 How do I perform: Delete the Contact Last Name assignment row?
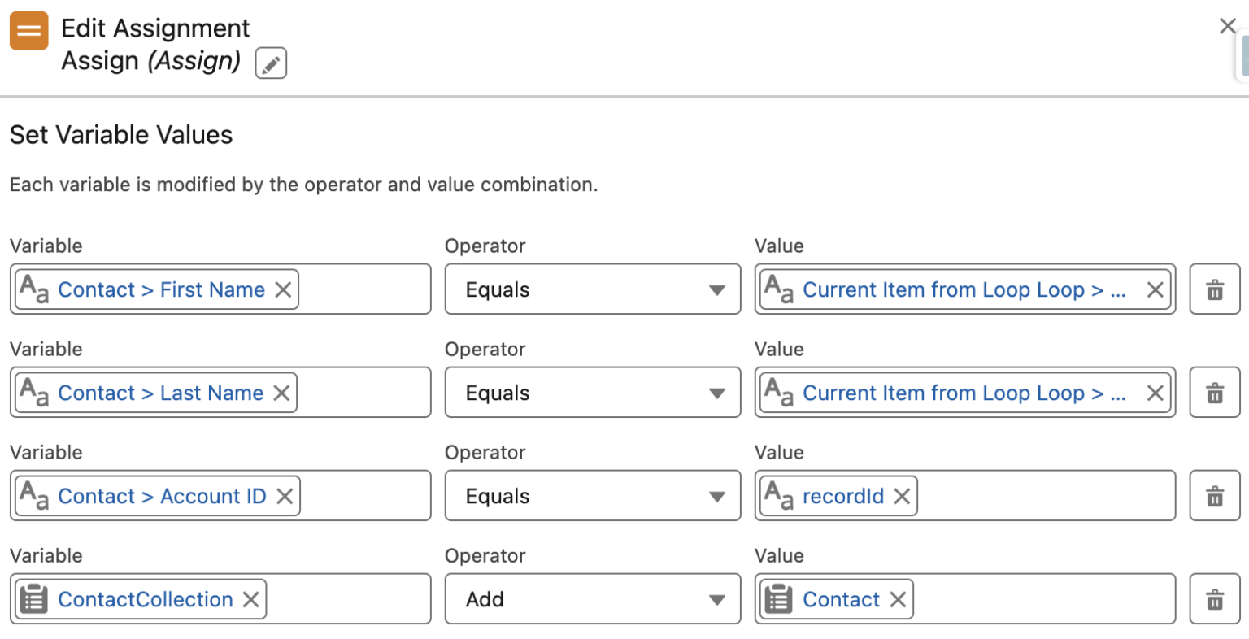[1214, 393]
